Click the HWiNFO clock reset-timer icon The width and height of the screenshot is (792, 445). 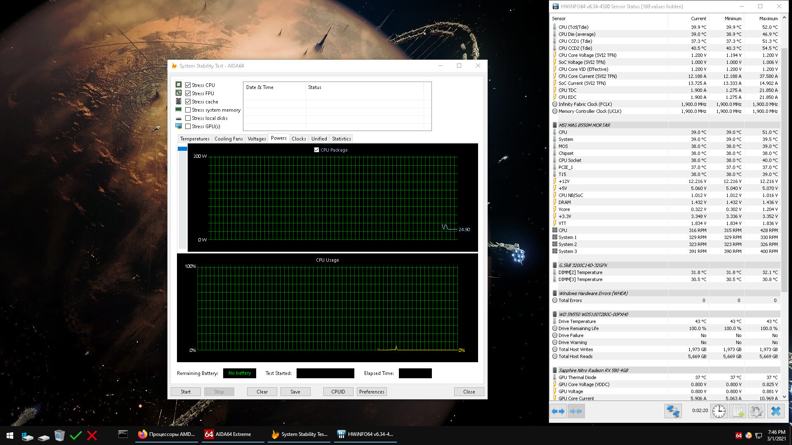tap(719, 411)
